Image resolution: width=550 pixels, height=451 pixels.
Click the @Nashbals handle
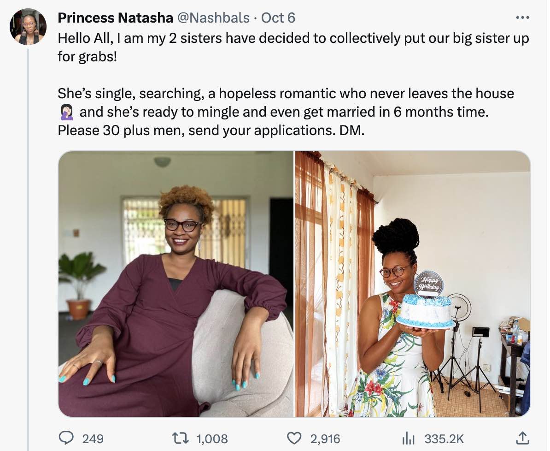214,18
